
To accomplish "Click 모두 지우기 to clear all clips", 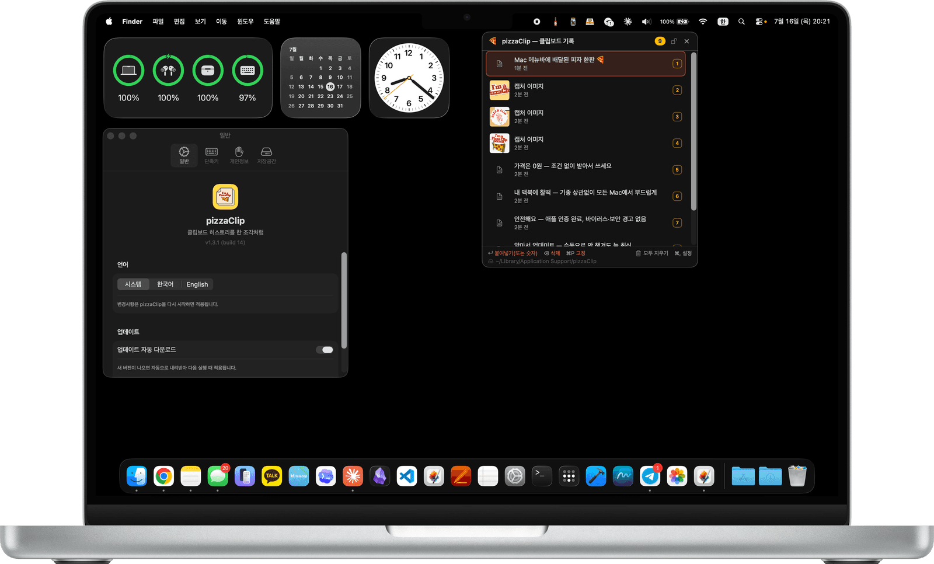I will [651, 253].
